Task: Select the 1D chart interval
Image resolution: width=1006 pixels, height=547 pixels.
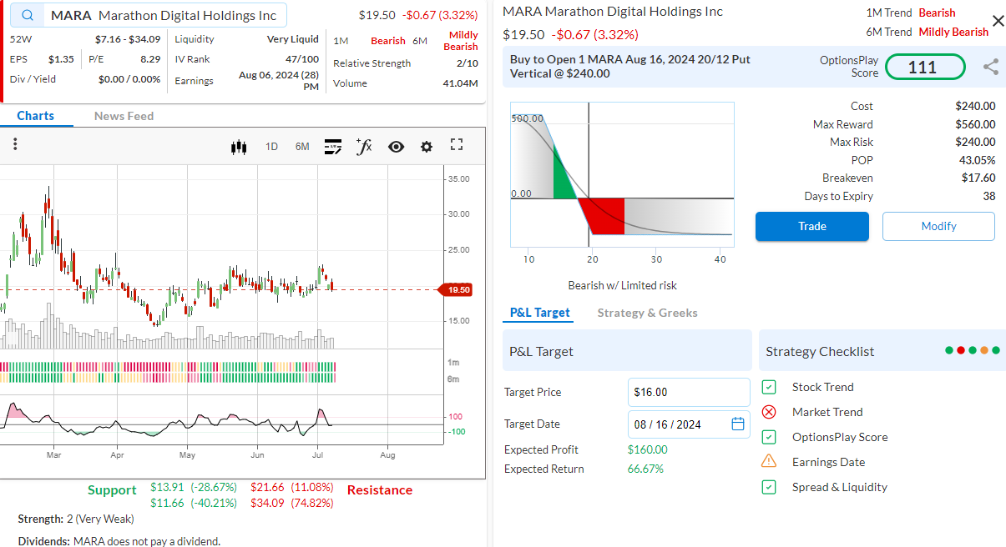Action: (x=271, y=147)
